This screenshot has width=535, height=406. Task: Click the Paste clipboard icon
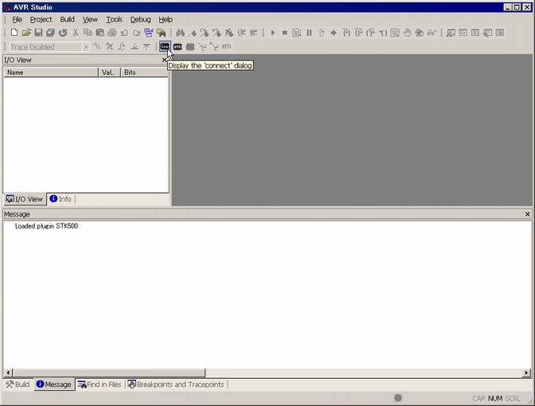(x=100, y=33)
